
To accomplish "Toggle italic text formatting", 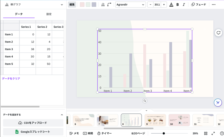I will tap(184, 4).
